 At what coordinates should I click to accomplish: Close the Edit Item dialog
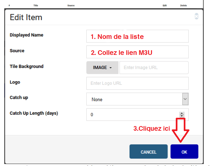pyautogui.click(x=196, y=16)
